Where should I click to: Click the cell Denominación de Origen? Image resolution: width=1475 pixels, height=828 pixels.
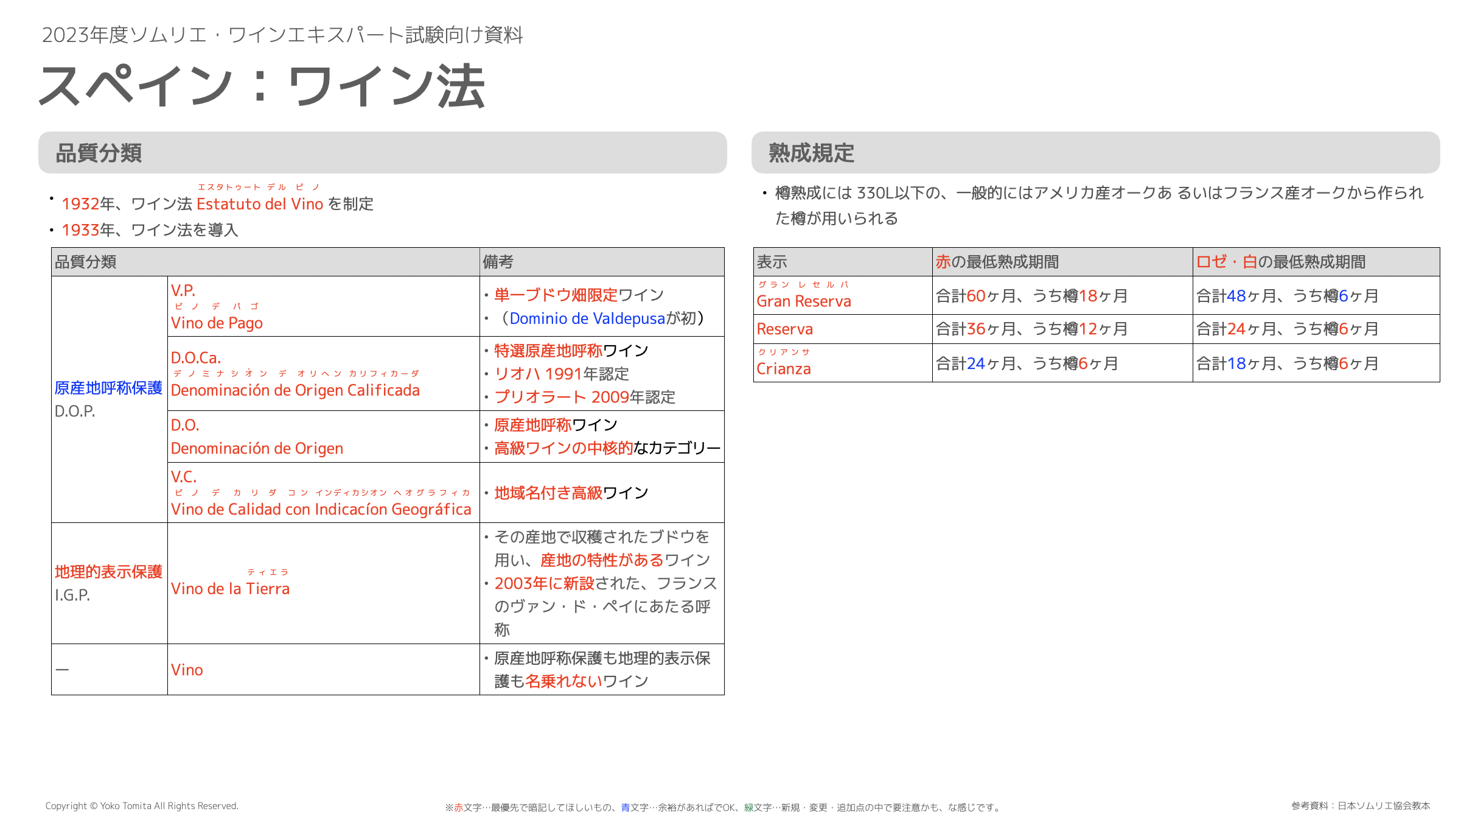tap(257, 449)
